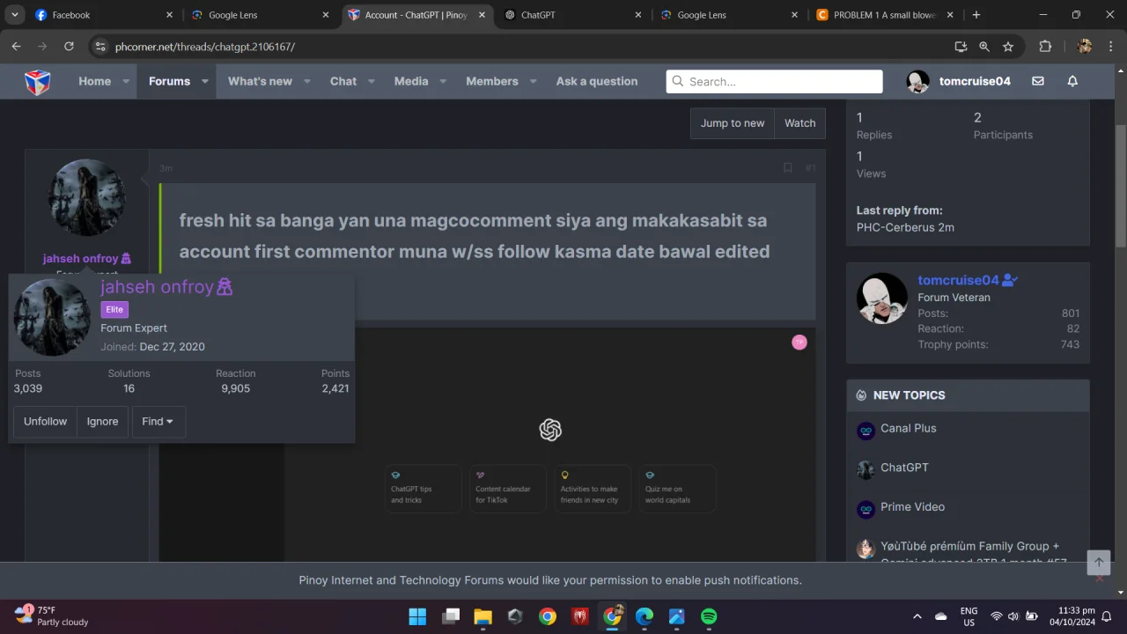This screenshot has height=634, width=1127.
Task: Open the Canal Plus topic link
Action: (909, 428)
